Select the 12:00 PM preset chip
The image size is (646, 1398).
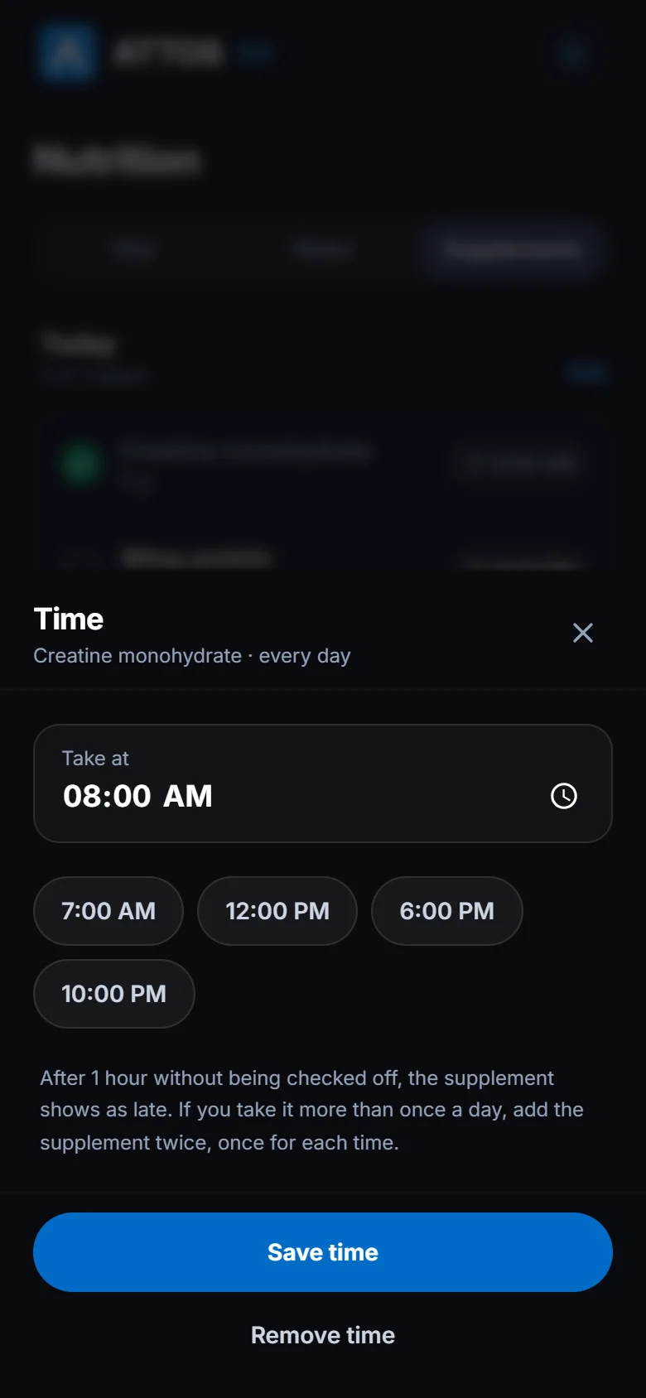point(277,911)
